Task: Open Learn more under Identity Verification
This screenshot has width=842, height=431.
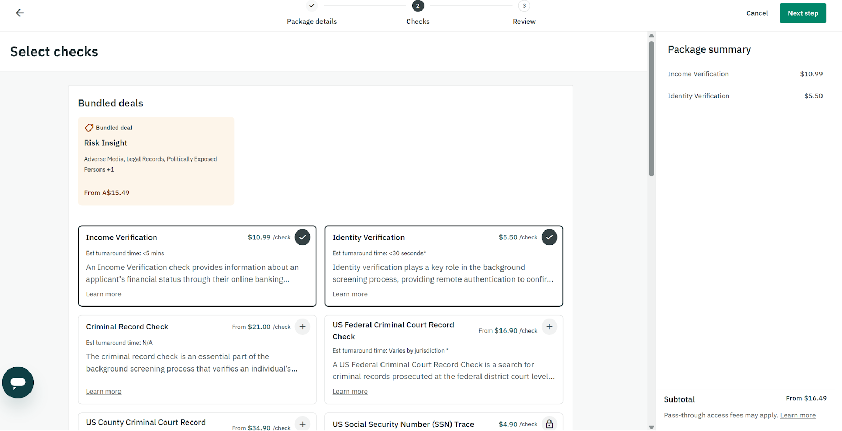Action: [x=350, y=294]
